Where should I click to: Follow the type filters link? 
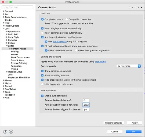click(100, 62)
